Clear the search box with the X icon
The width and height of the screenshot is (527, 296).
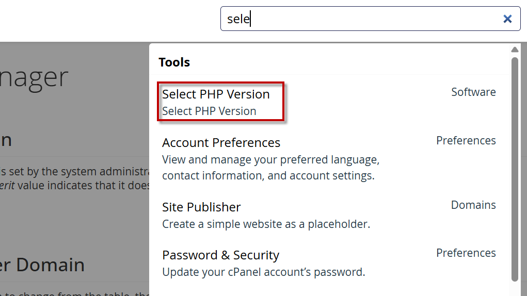click(507, 19)
